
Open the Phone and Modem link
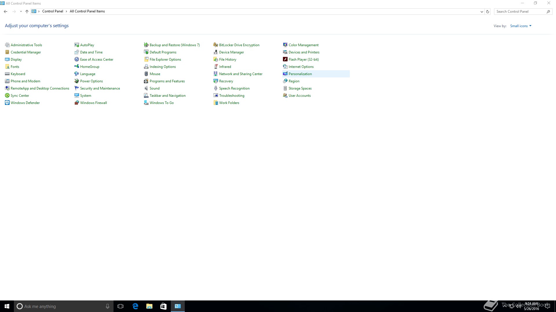point(25,81)
